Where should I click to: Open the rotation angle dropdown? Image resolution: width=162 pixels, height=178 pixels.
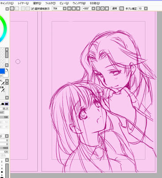tap(93, 8)
